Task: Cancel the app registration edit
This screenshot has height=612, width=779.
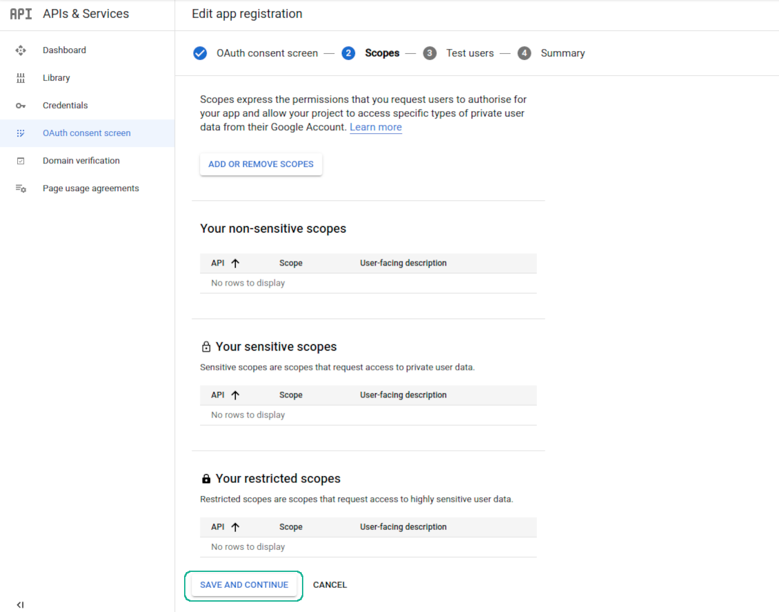Action: point(330,585)
